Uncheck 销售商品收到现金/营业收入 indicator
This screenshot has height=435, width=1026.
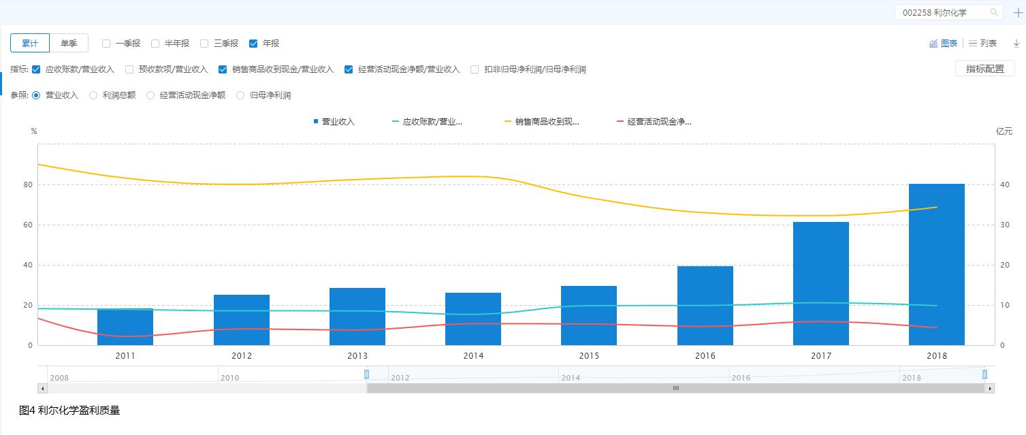223,69
